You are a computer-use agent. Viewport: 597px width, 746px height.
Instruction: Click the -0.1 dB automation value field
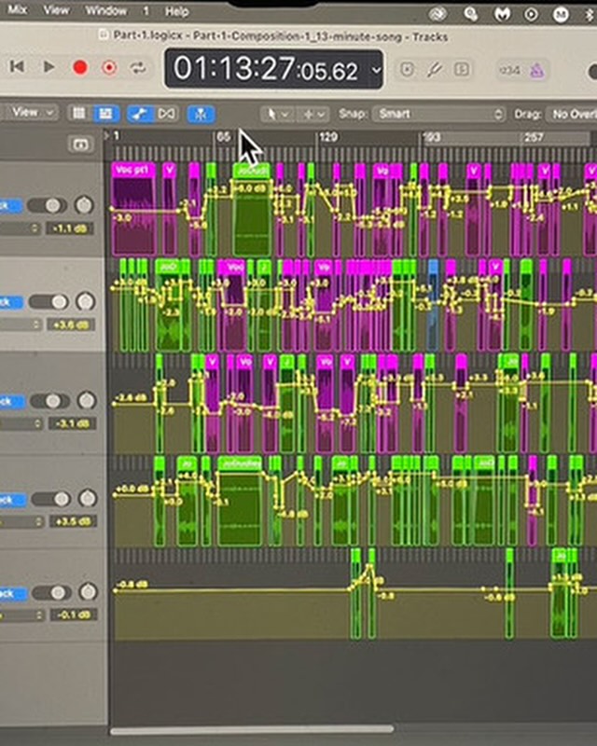pyautogui.click(x=74, y=615)
